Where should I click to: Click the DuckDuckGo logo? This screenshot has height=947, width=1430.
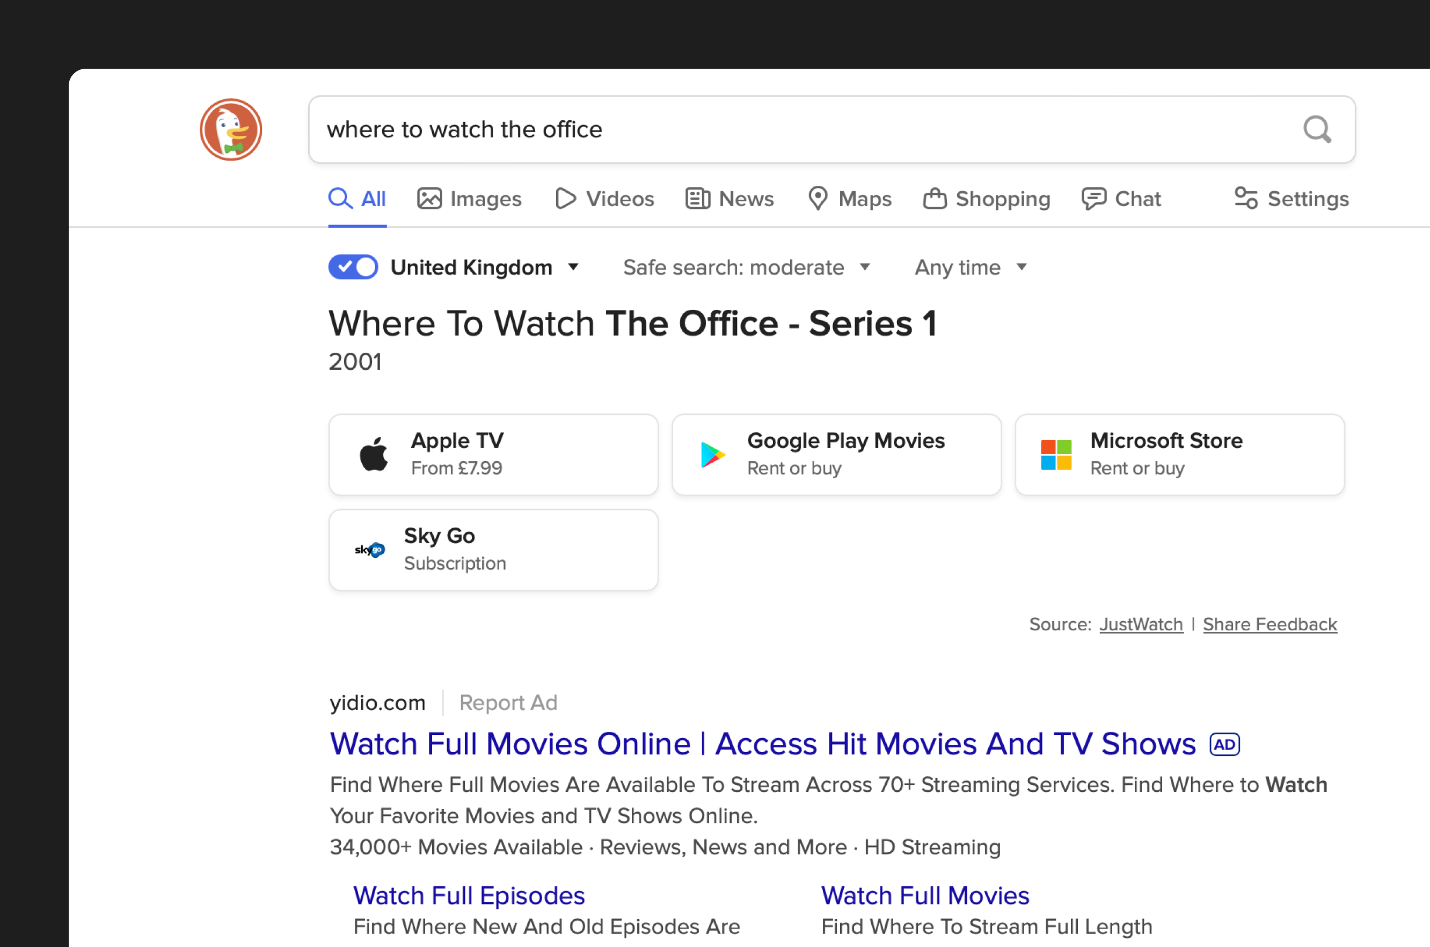[231, 129]
